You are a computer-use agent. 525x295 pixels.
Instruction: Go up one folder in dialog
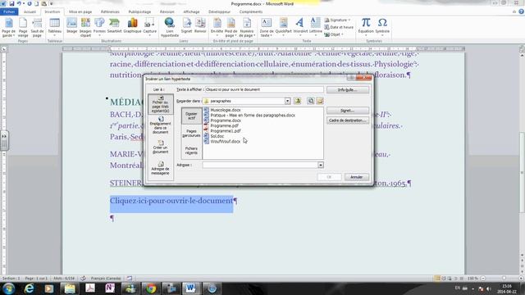[297, 101]
